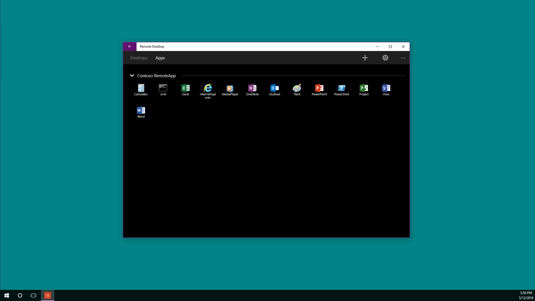This screenshot has width=535, height=301.
Task: Launch PowerPoint remote app
Action: pyautogui.click(x=319, y=89)
